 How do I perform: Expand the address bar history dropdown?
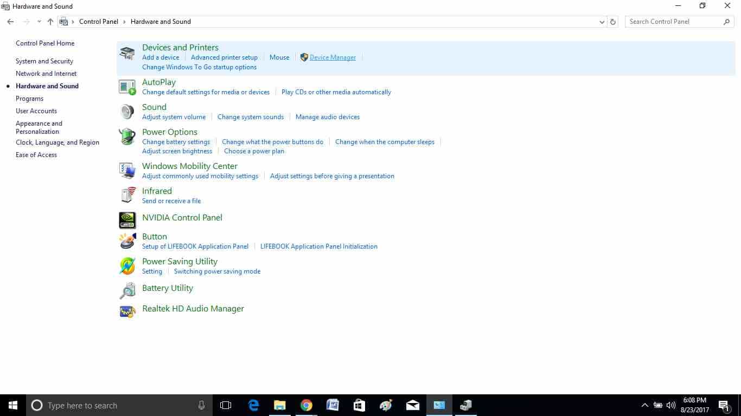point(602,22)
